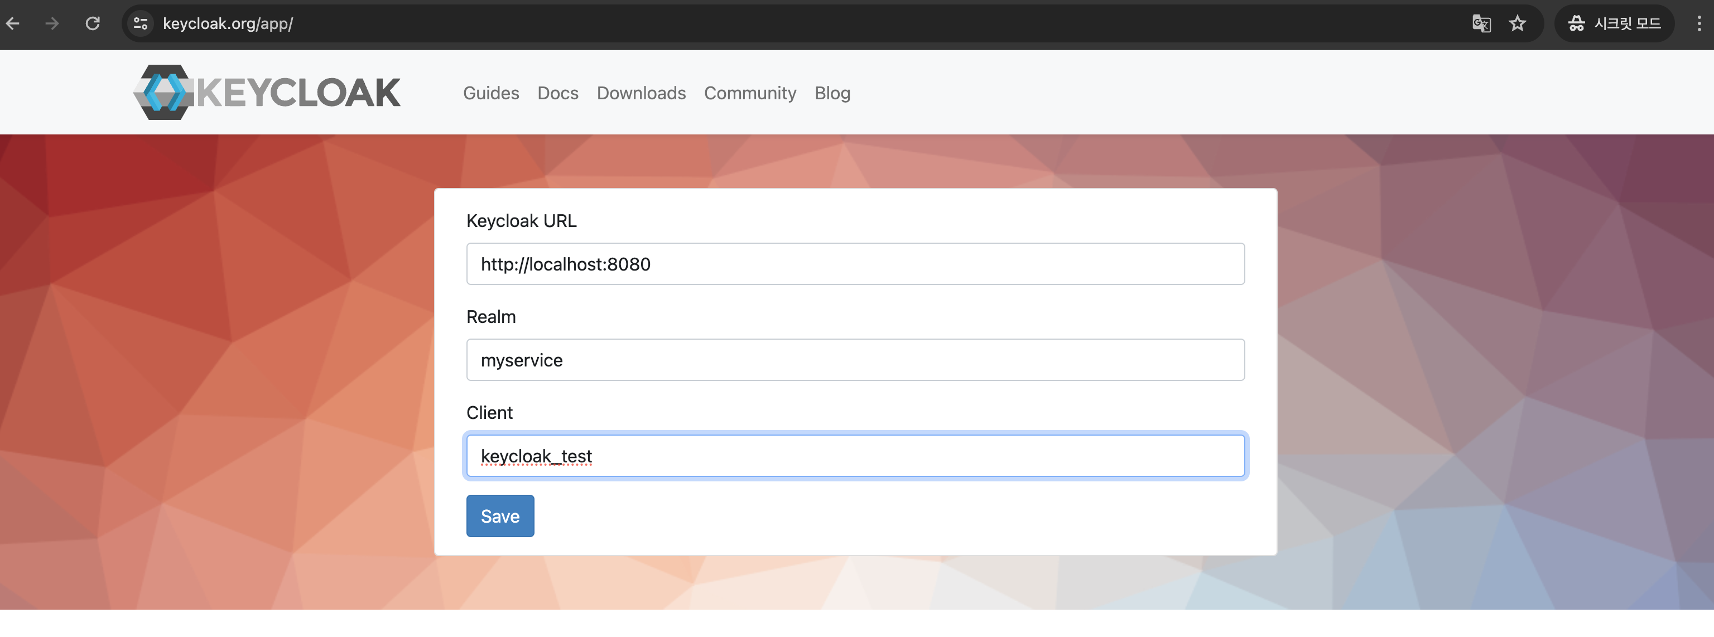Click the translate page icon
The height and width of the screenshot is (637, 1714).
pos(1481,24)
